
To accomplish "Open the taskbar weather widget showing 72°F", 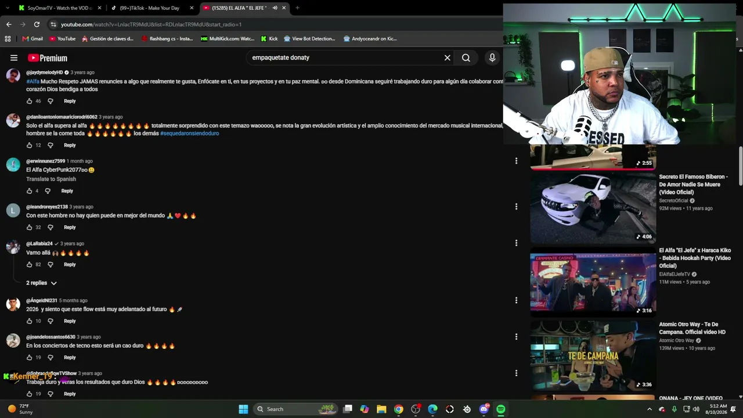I will point(20,409).
